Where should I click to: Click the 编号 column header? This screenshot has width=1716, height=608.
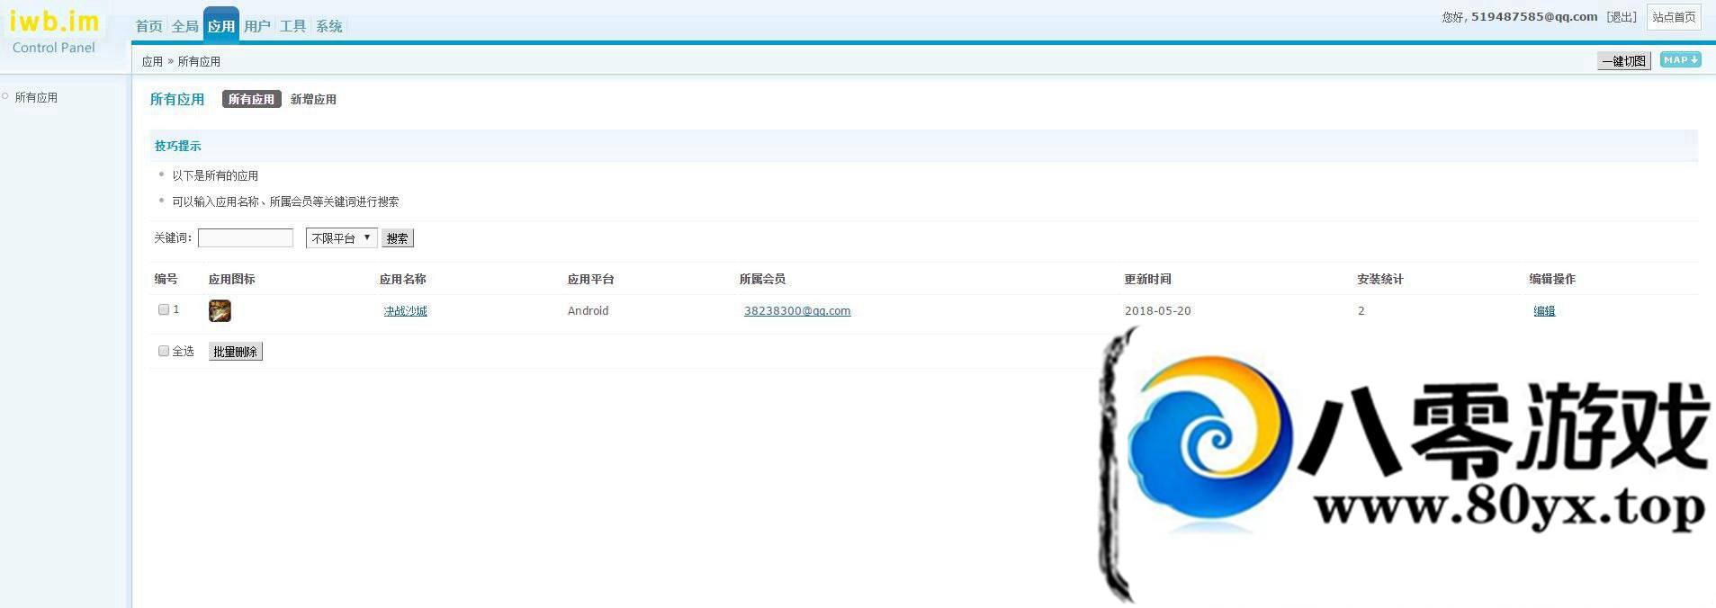pos(166,279)
